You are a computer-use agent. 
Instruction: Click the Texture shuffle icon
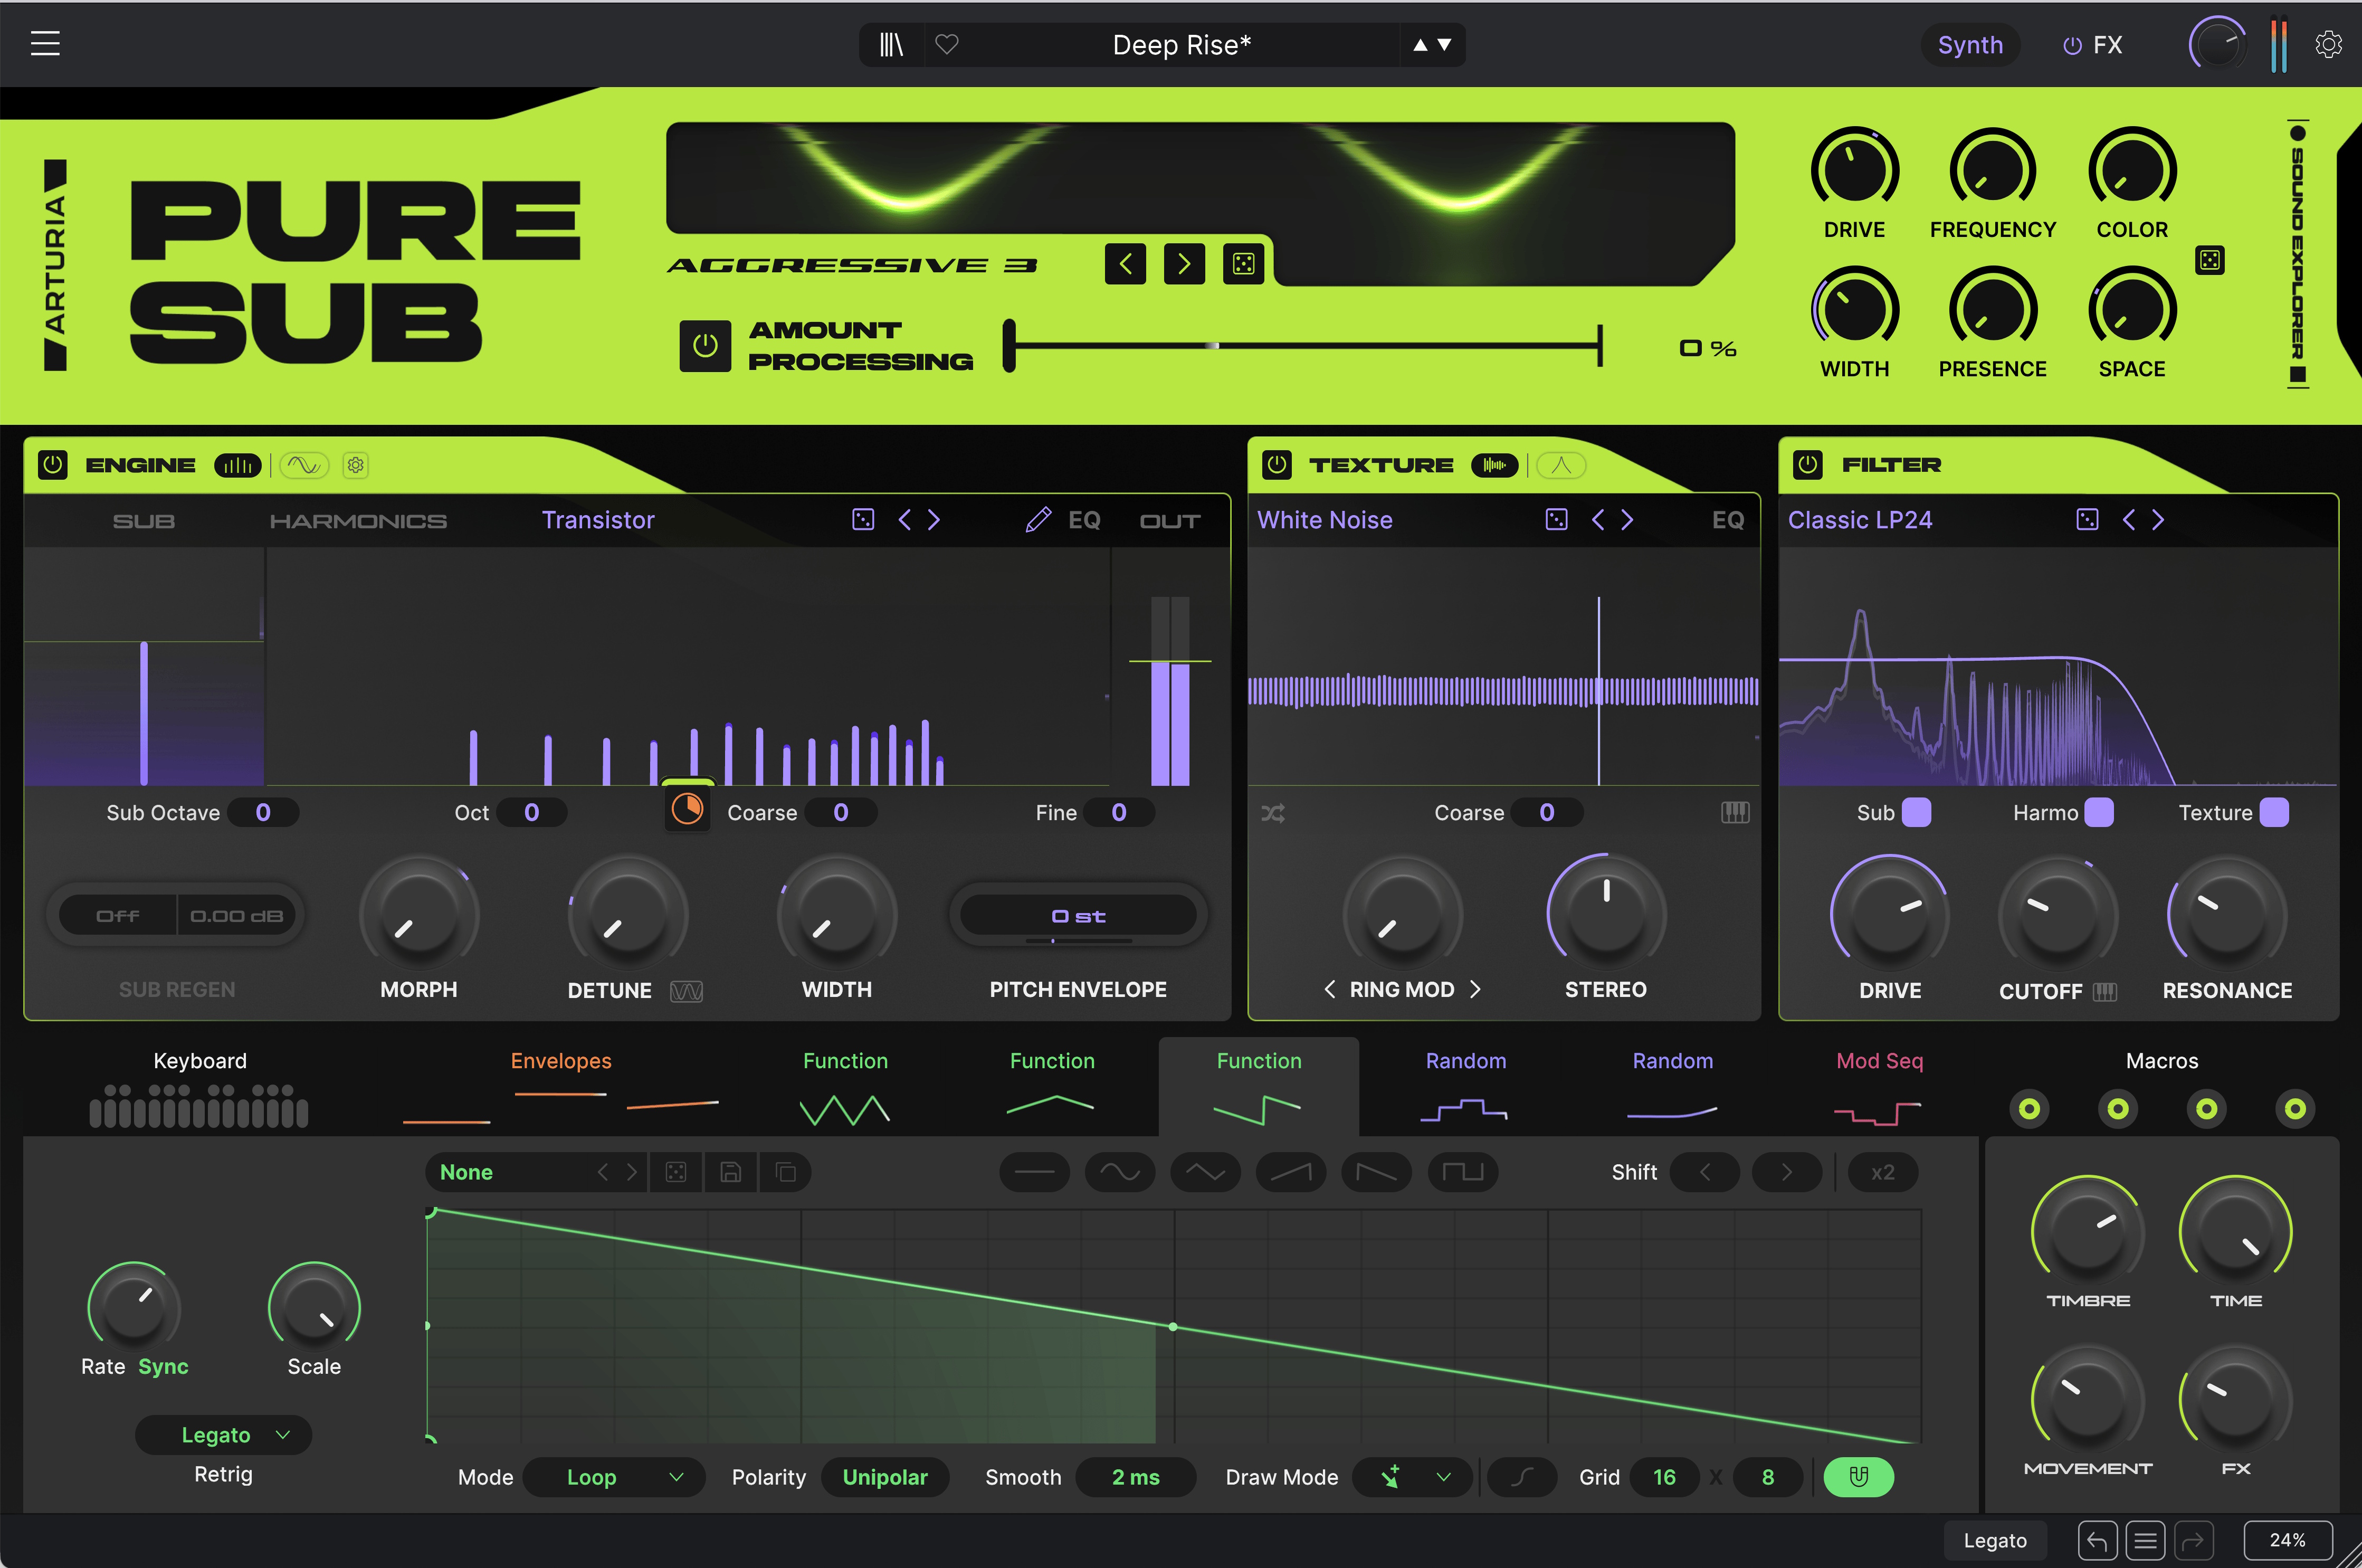1272,813
